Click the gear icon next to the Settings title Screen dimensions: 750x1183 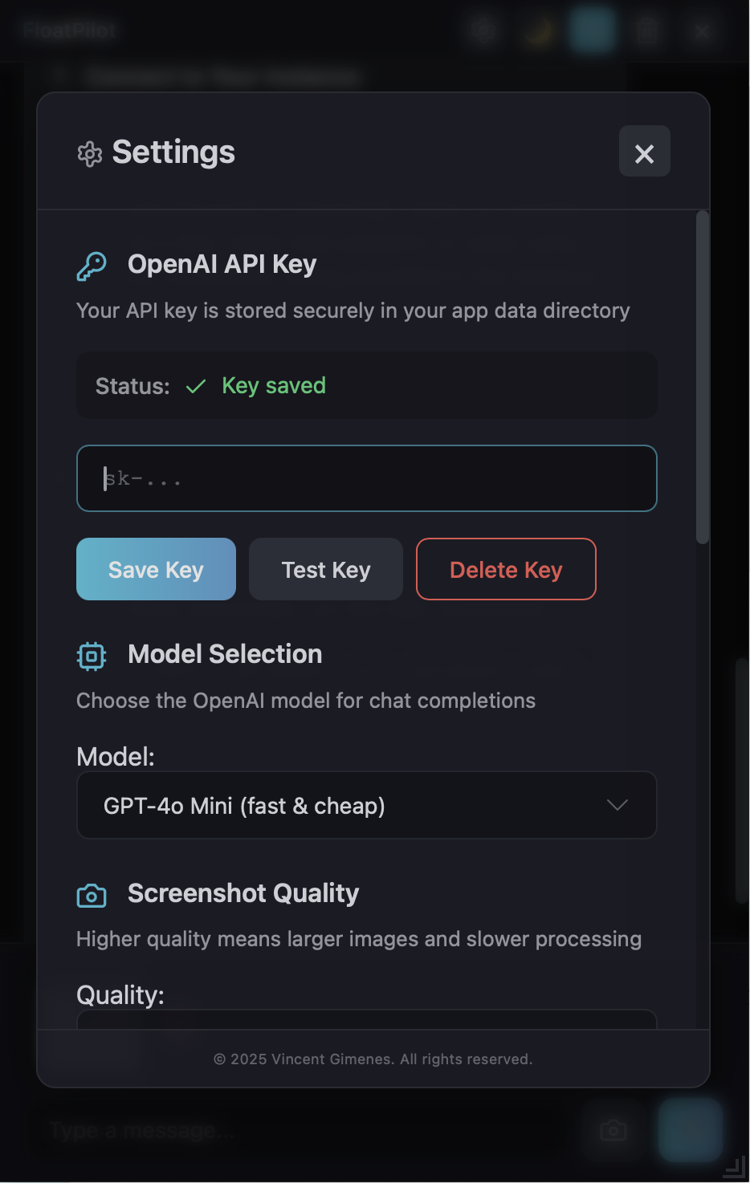click(90, 152)
